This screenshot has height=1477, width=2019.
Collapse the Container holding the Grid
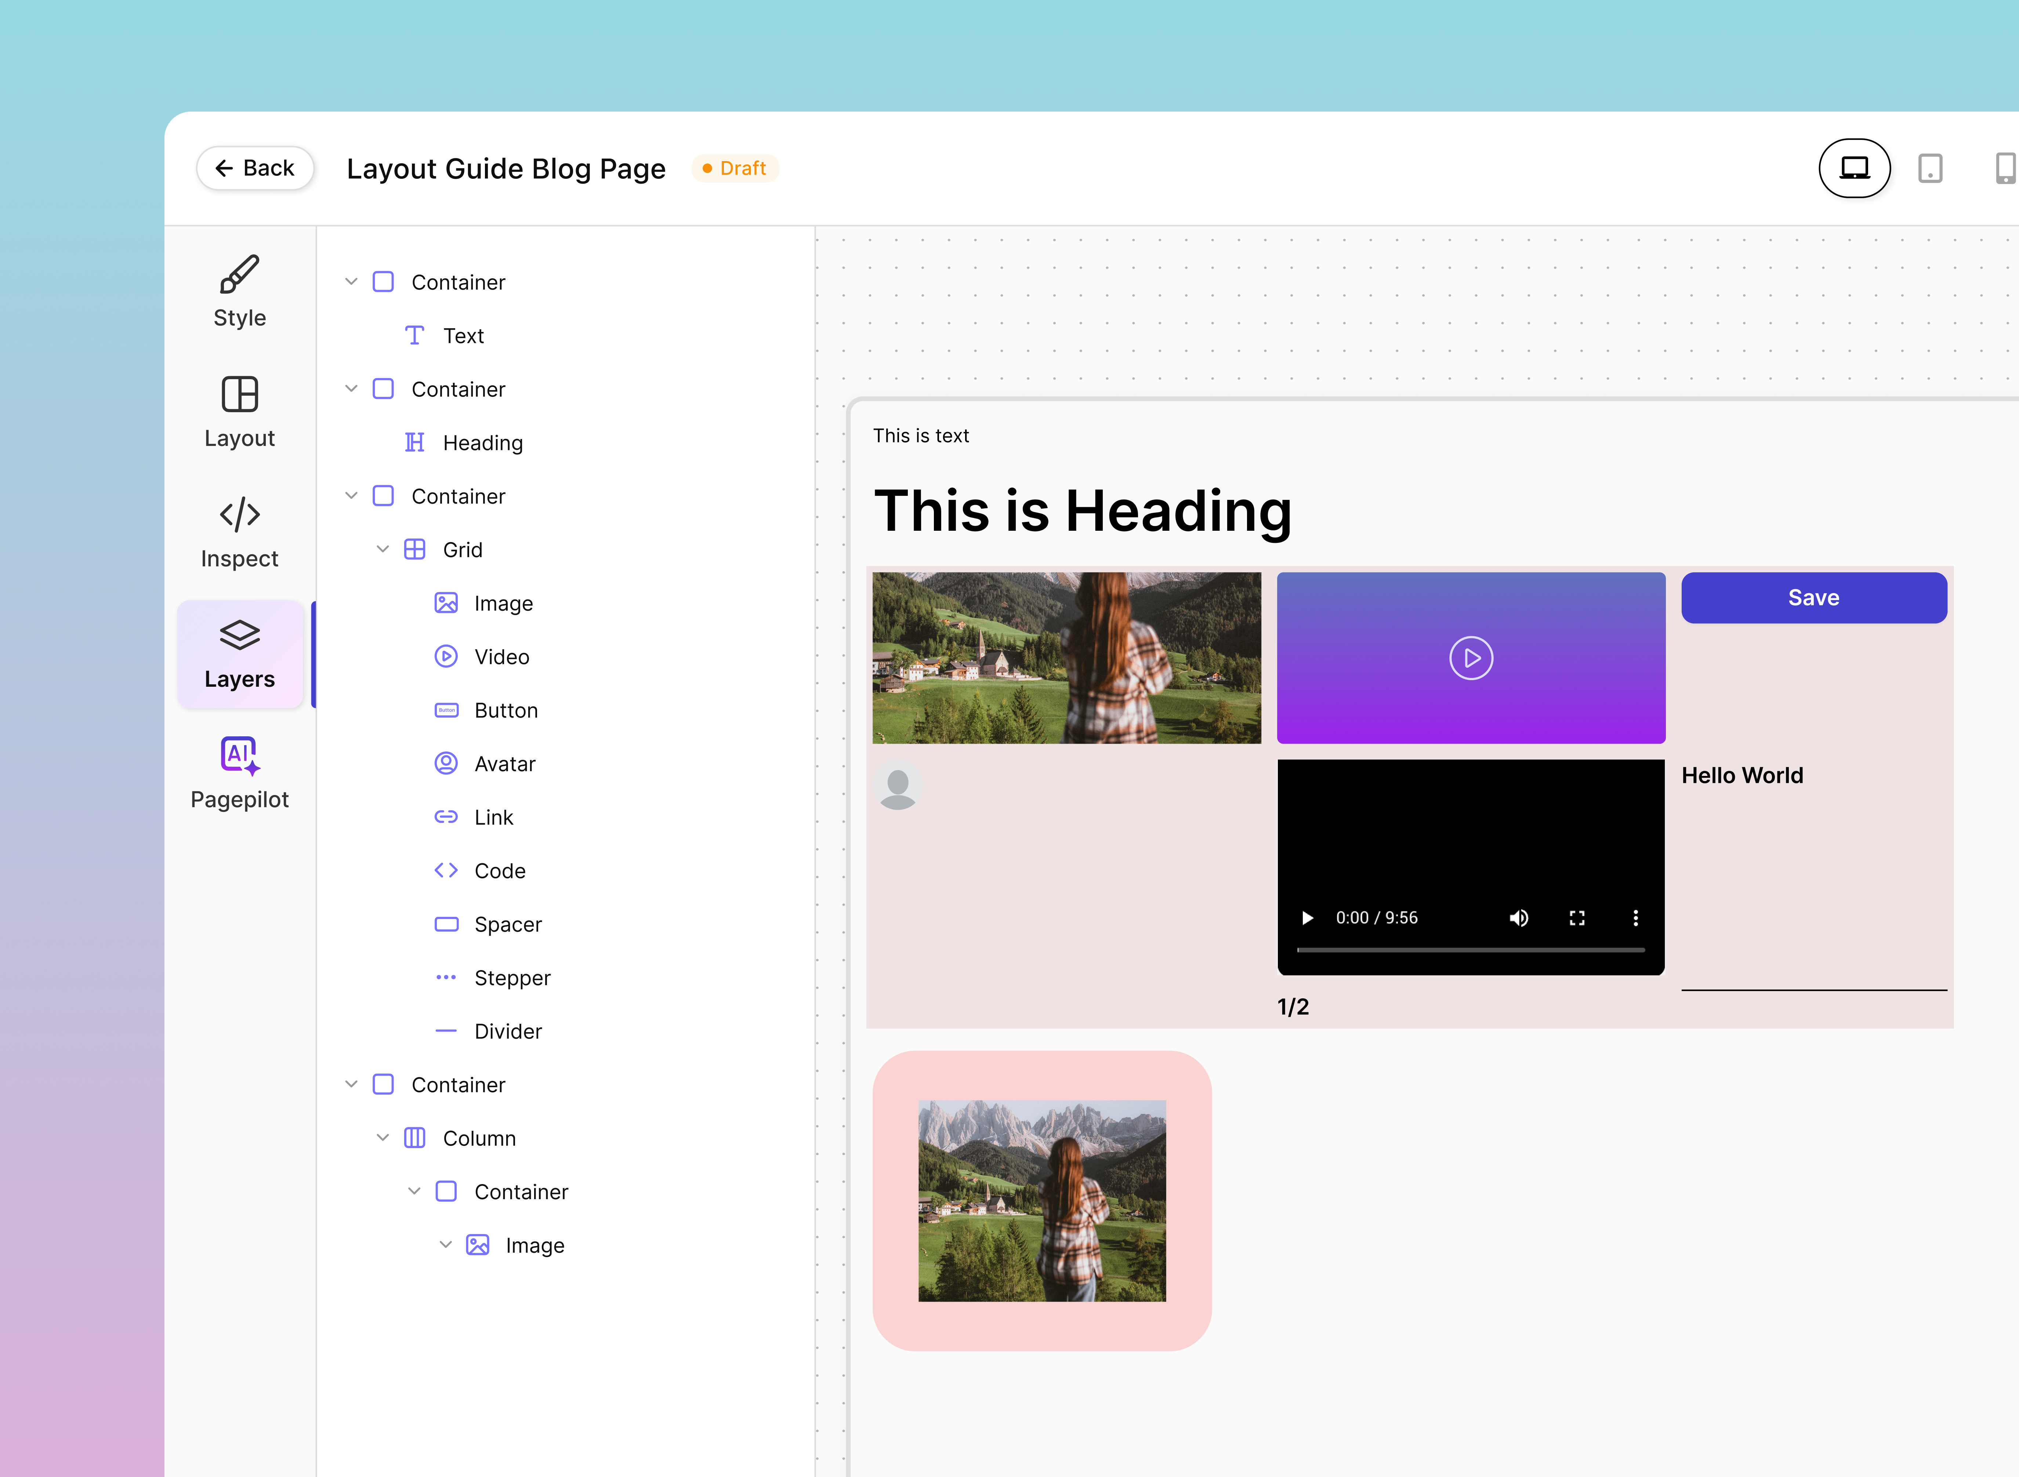pyautogui.click(x=351, y=495)
